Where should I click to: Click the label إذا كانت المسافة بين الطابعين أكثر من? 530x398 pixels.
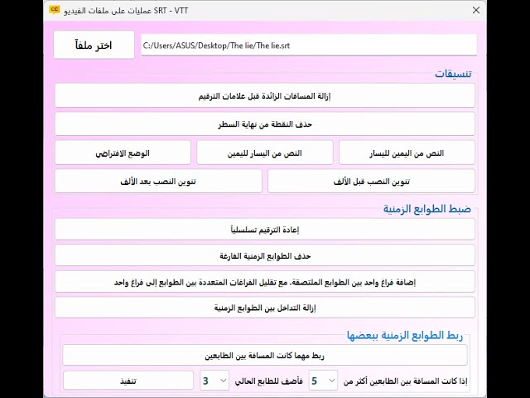(405, 381)
